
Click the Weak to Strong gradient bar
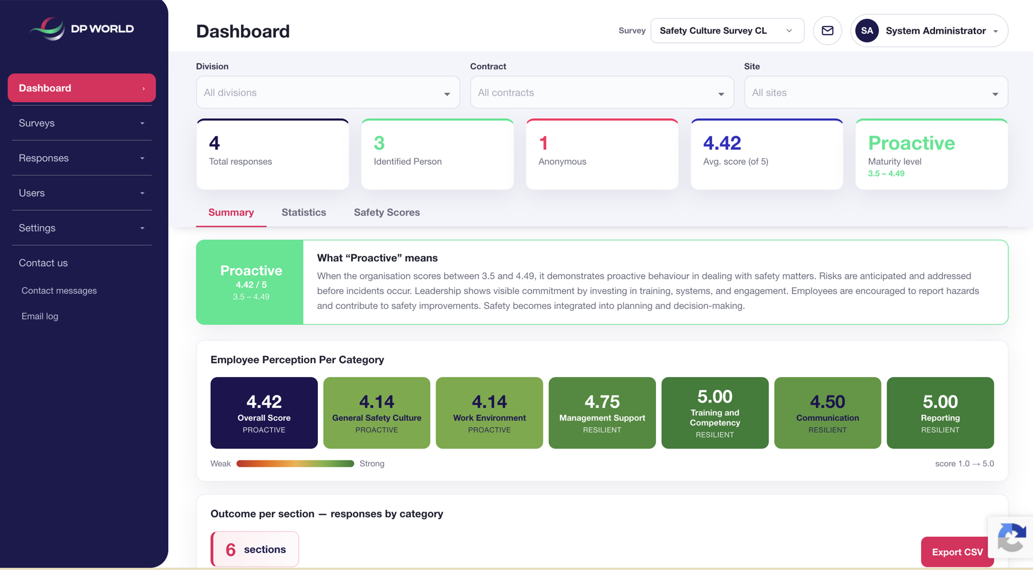coord(295,464)
